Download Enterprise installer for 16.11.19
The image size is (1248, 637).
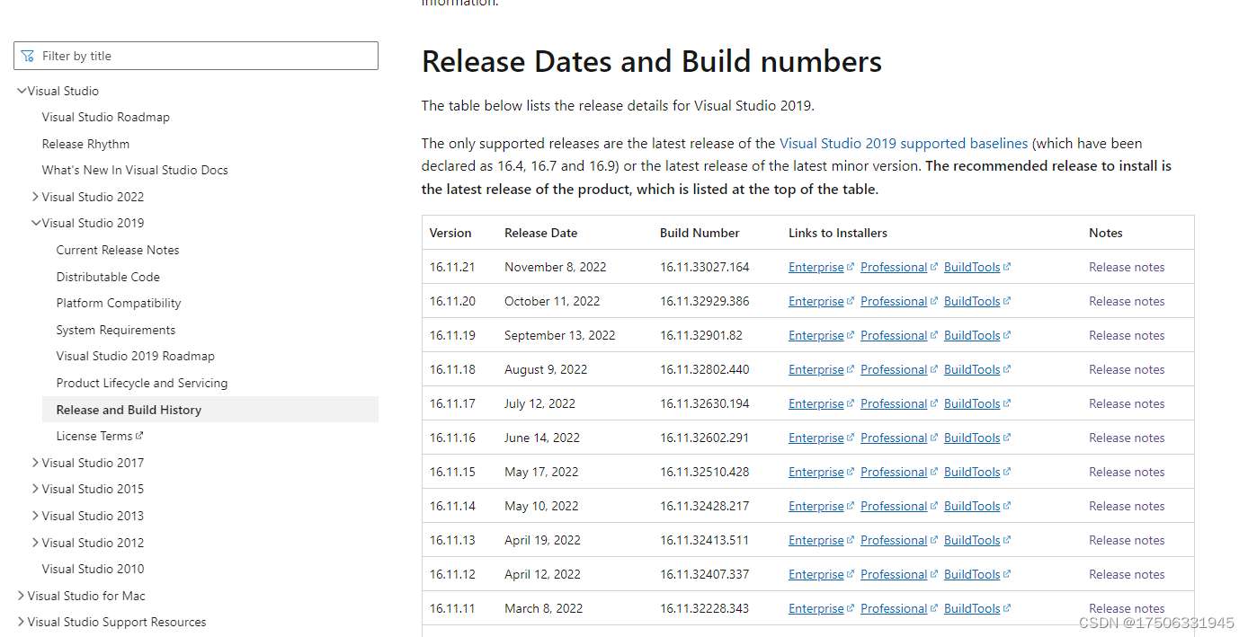[816, 335]
